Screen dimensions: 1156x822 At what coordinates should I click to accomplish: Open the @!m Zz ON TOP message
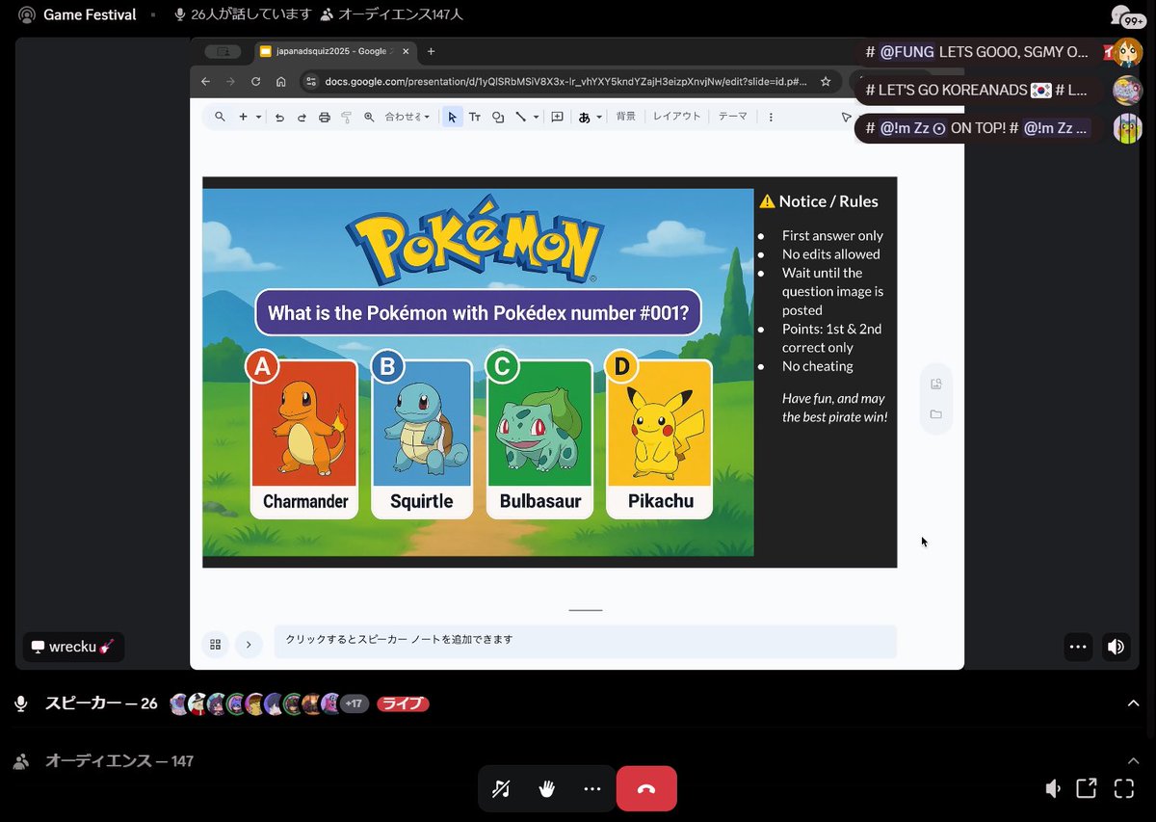tap(980, 127)
